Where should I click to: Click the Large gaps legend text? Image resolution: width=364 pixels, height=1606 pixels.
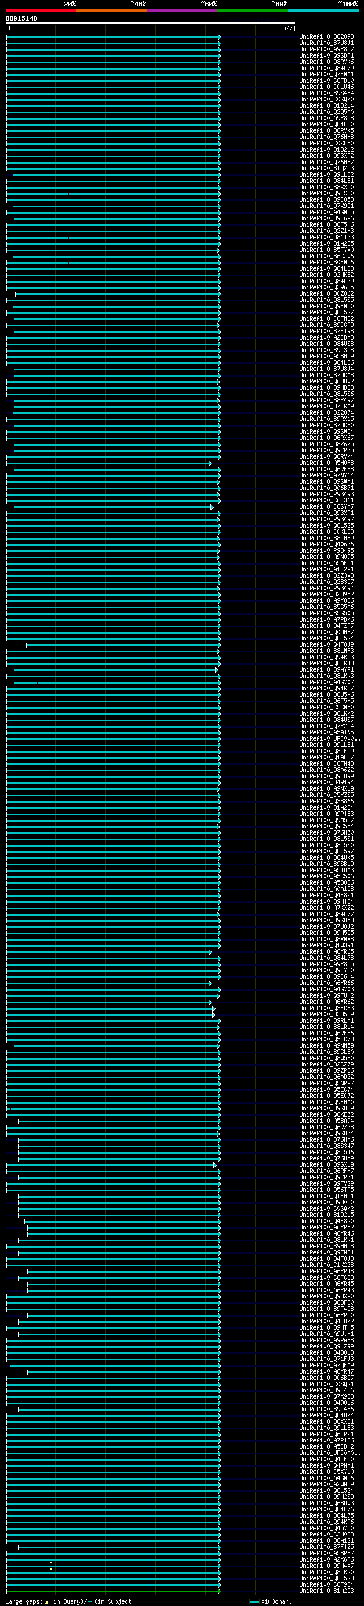tap(70, 1601)
